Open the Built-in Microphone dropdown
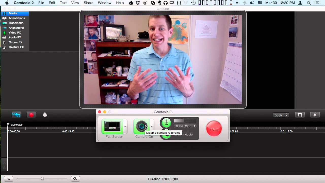This screenshot has height=183, width=325. pos(185,126)
